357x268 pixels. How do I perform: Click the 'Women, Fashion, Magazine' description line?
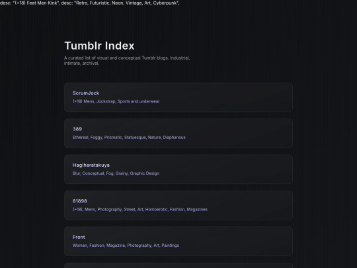click(x=126, y=246)
